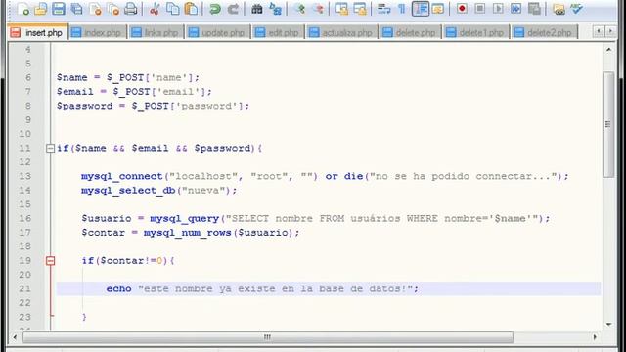Open user defined language dialog icon
This screenshot has height=352, width=626.
pyautogui.click(x=438, y=9)
